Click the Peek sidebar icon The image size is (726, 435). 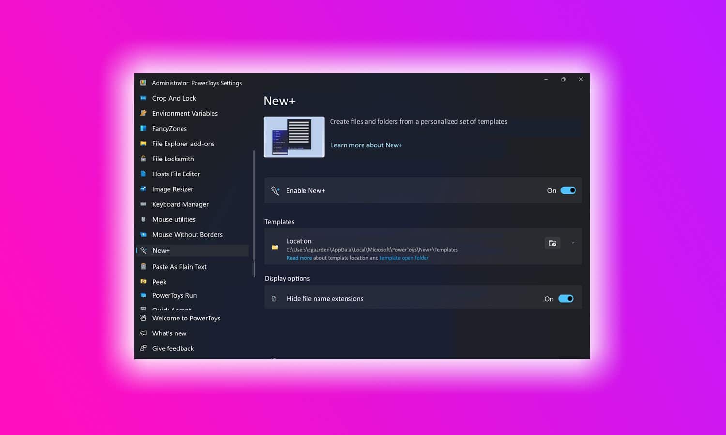click(x=143, y=281)
